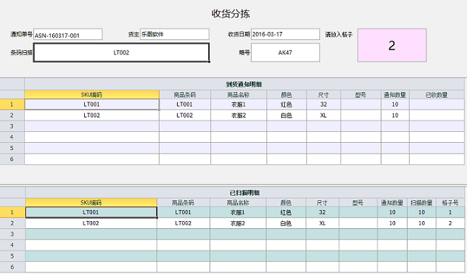The height and width of the screenshot is (274, 467).
Task: Click the pink 请放入格子 box showing 2
Action: pyautogui.click(x=392, y=45)
